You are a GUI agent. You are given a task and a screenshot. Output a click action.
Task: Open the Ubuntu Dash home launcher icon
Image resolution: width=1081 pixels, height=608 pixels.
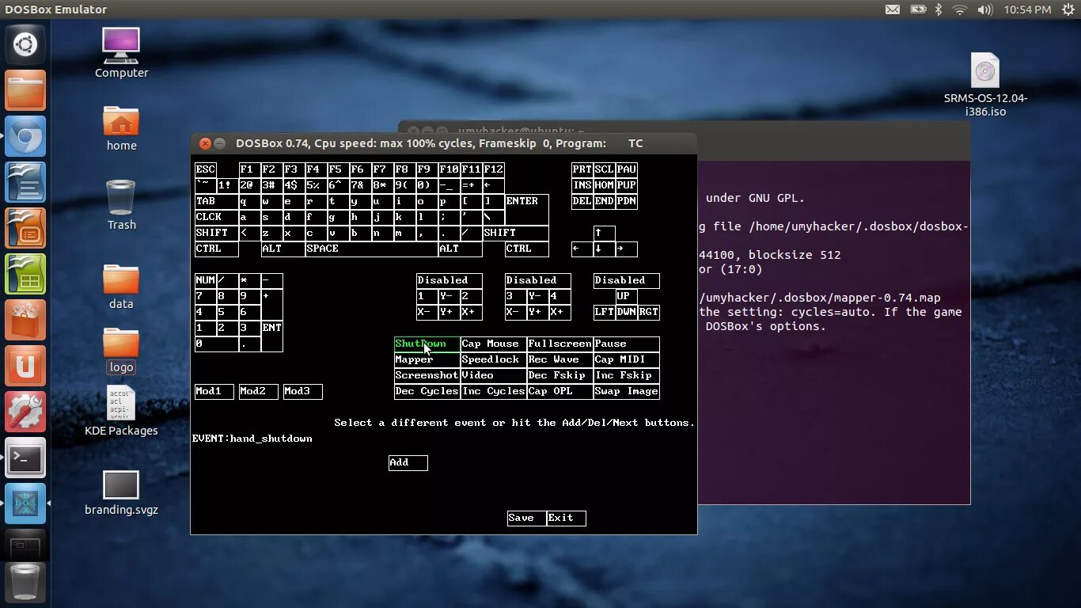point(25,44)
